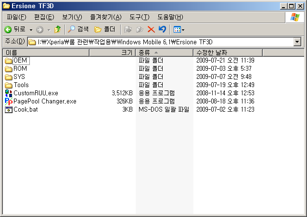Close the Ersione TF3D window
The width and height of the screenshot is (307, 217).
coord(300,6)
